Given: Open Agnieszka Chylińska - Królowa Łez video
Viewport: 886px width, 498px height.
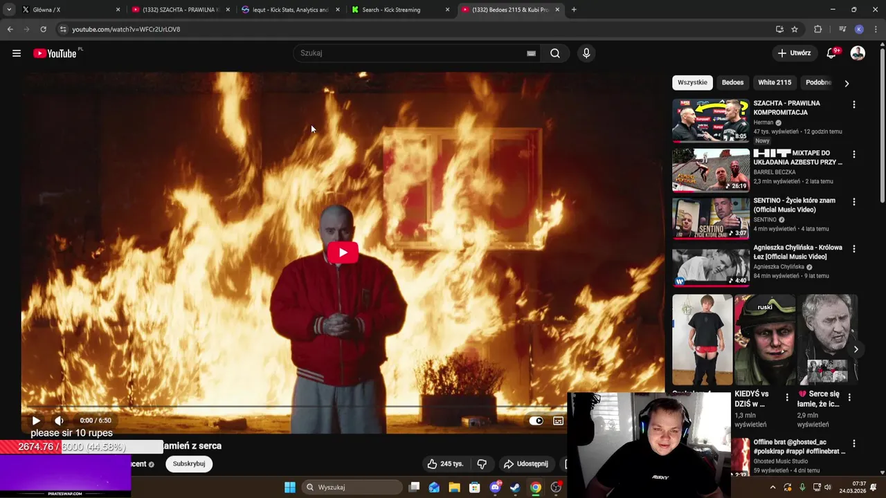Looking at the screenshot, I should 797,252.
